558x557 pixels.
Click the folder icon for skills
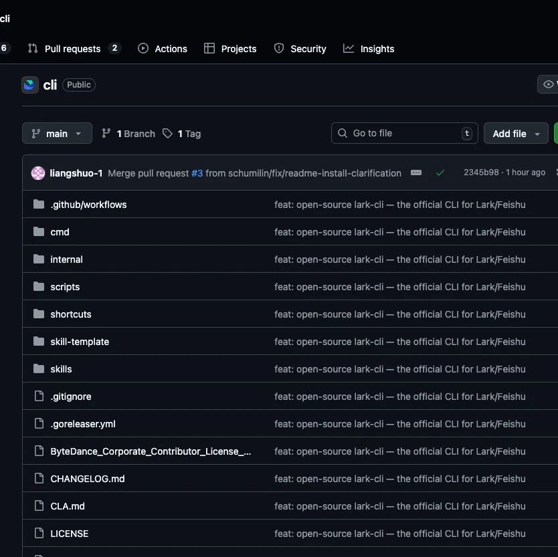(39, 369)
